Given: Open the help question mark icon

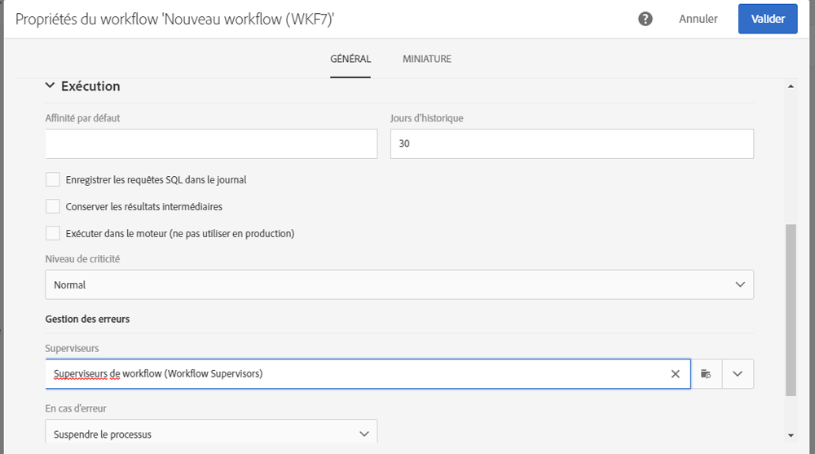Looking at the screenshot, I should pos(645,19).
